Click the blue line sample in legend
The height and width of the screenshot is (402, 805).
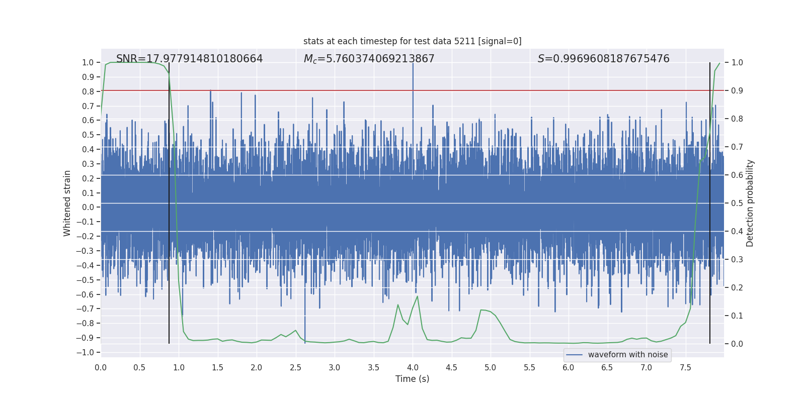tap(574, 355)
